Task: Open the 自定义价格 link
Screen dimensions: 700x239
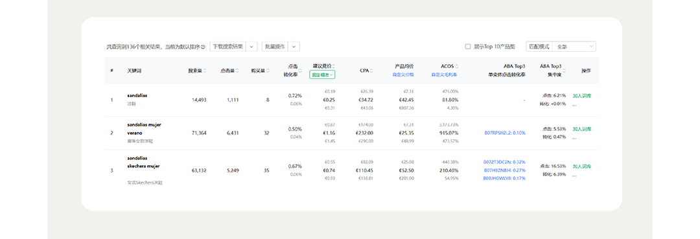Action: 404,75
